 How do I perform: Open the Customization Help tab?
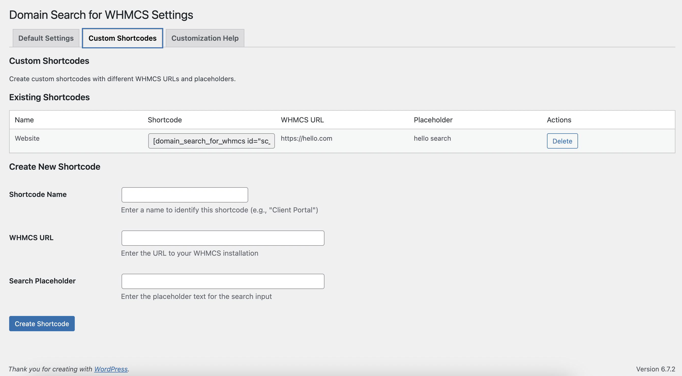tap(205, 38)
